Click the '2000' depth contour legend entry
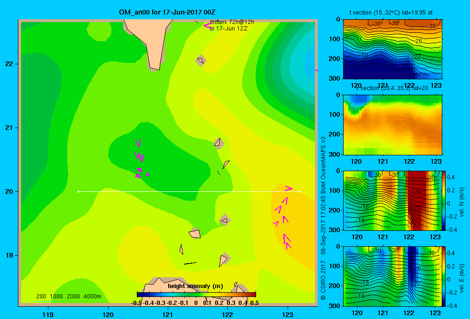The width and height of the screenshot is (470, 319). 73,296
